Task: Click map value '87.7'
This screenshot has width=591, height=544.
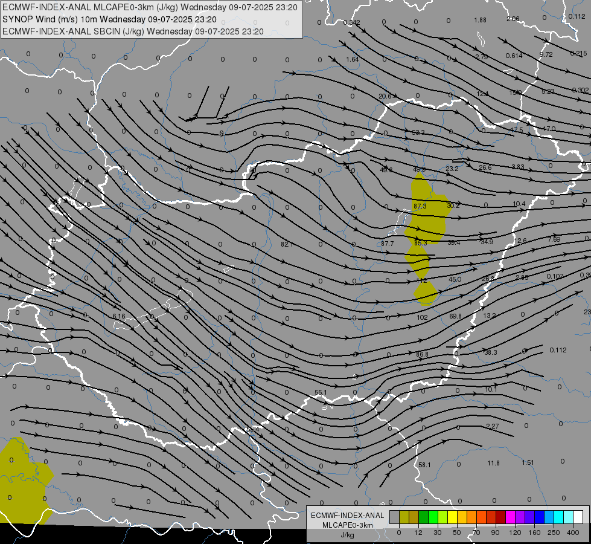Action: click(x=387, y=244)
